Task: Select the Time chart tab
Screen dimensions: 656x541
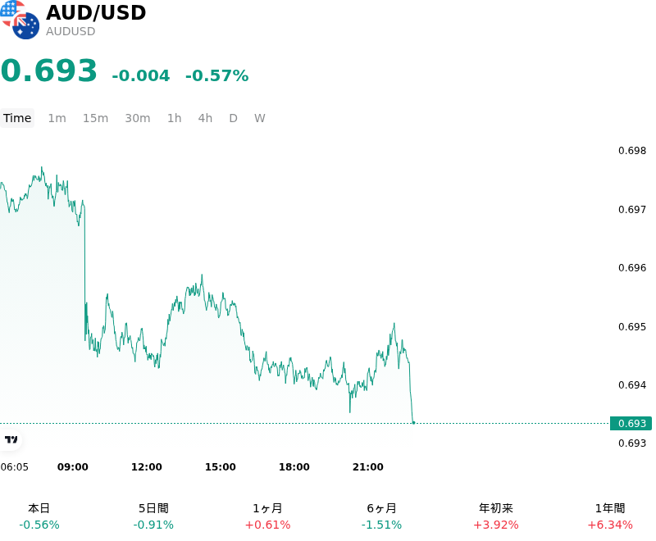Action: point(17,118)
